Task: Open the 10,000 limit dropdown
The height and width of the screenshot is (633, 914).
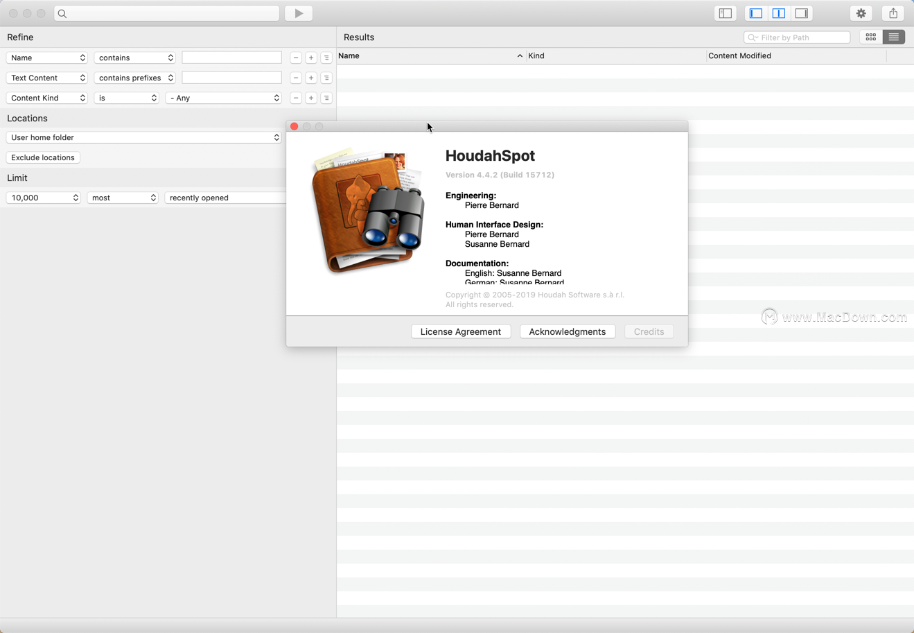Action: [x=44, y=198]
